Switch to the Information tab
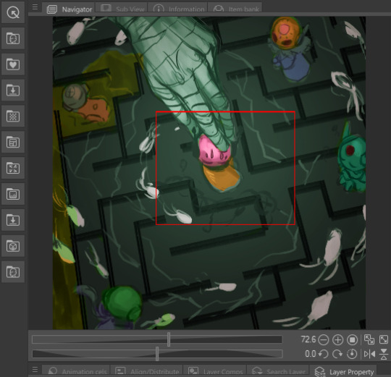 pos(178,9)
